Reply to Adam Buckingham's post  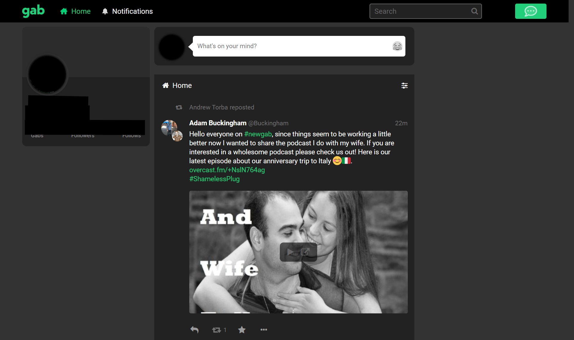pos(195,330)
